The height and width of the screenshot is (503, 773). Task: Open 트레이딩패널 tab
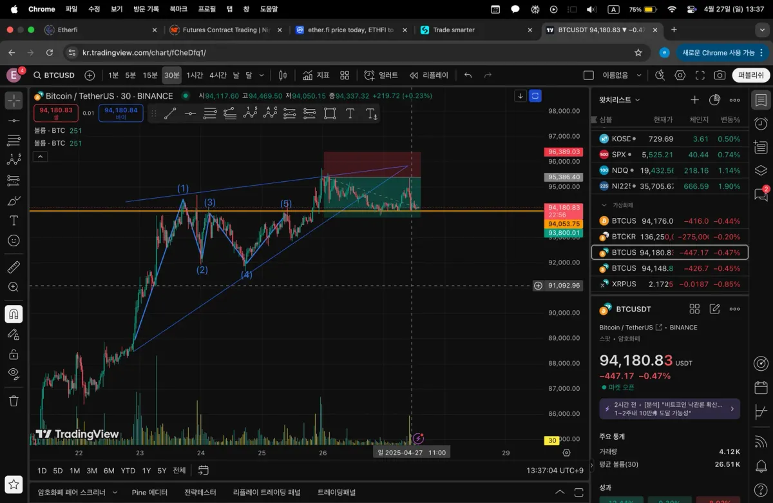click(336, 492)
